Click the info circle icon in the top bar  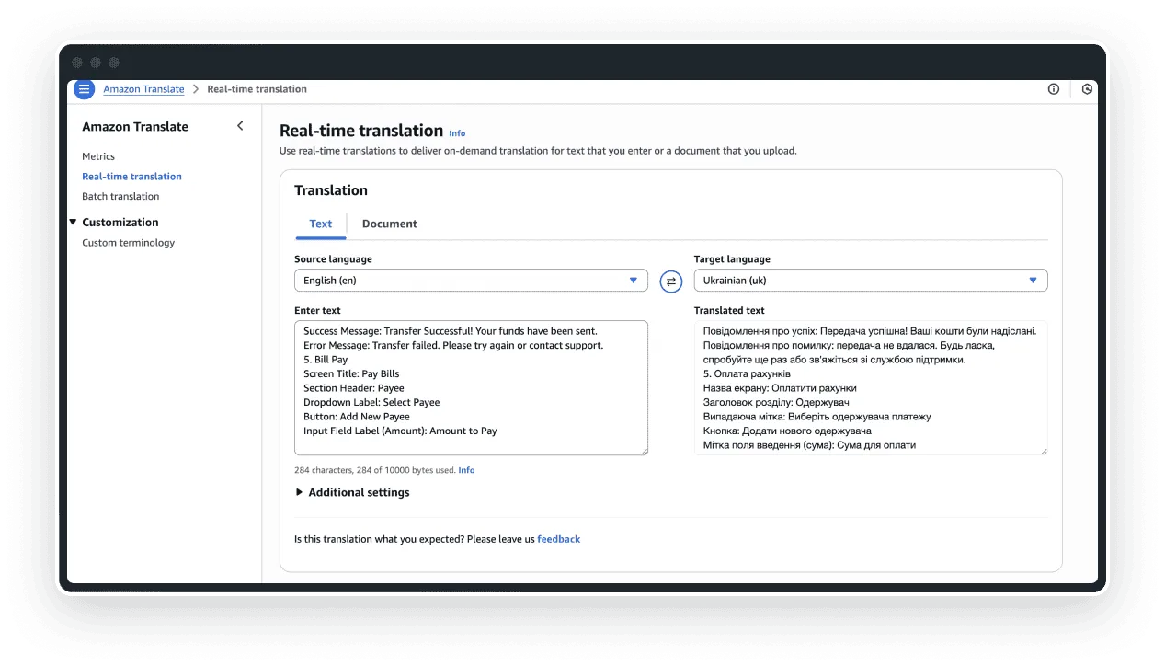pos(1053,89)
